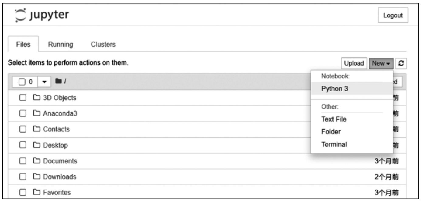Switch to the Running tab

coord(60,45)
